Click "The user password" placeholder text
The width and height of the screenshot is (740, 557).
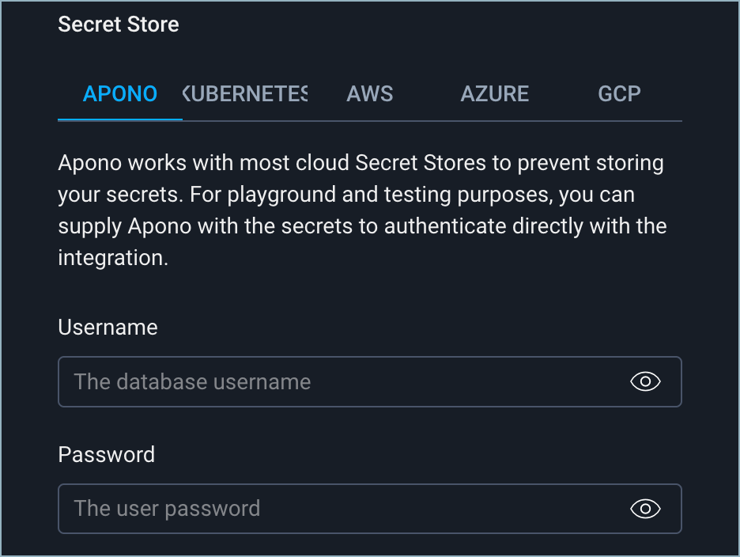pos(167,509)
